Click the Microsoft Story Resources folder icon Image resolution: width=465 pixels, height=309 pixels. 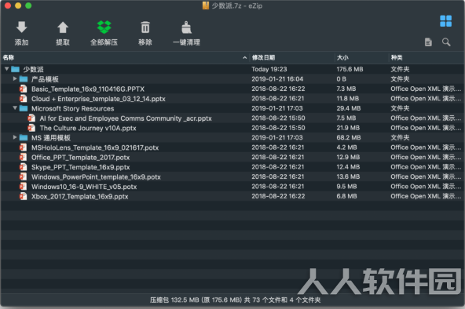(24, 108)
